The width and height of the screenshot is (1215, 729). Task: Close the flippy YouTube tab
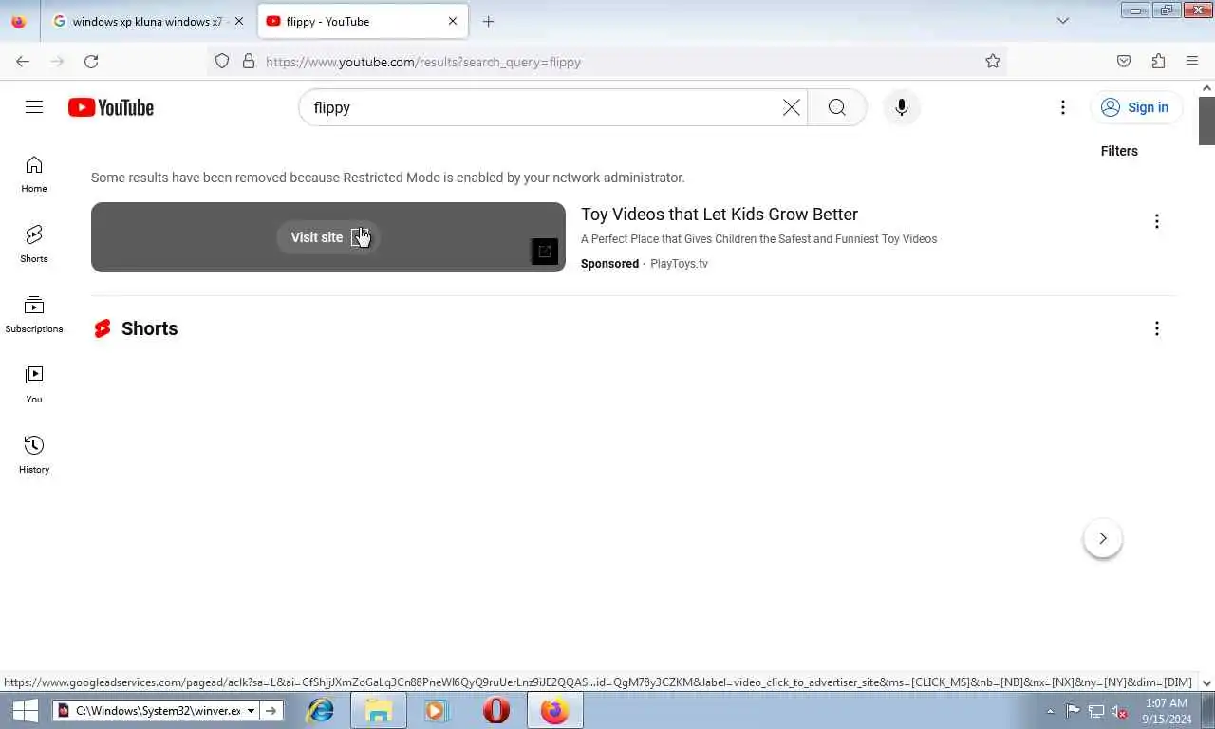[453, 21]
